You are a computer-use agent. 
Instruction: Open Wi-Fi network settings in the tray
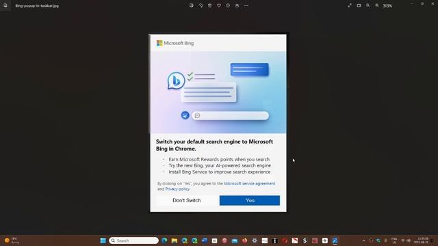tap(403, 241)
